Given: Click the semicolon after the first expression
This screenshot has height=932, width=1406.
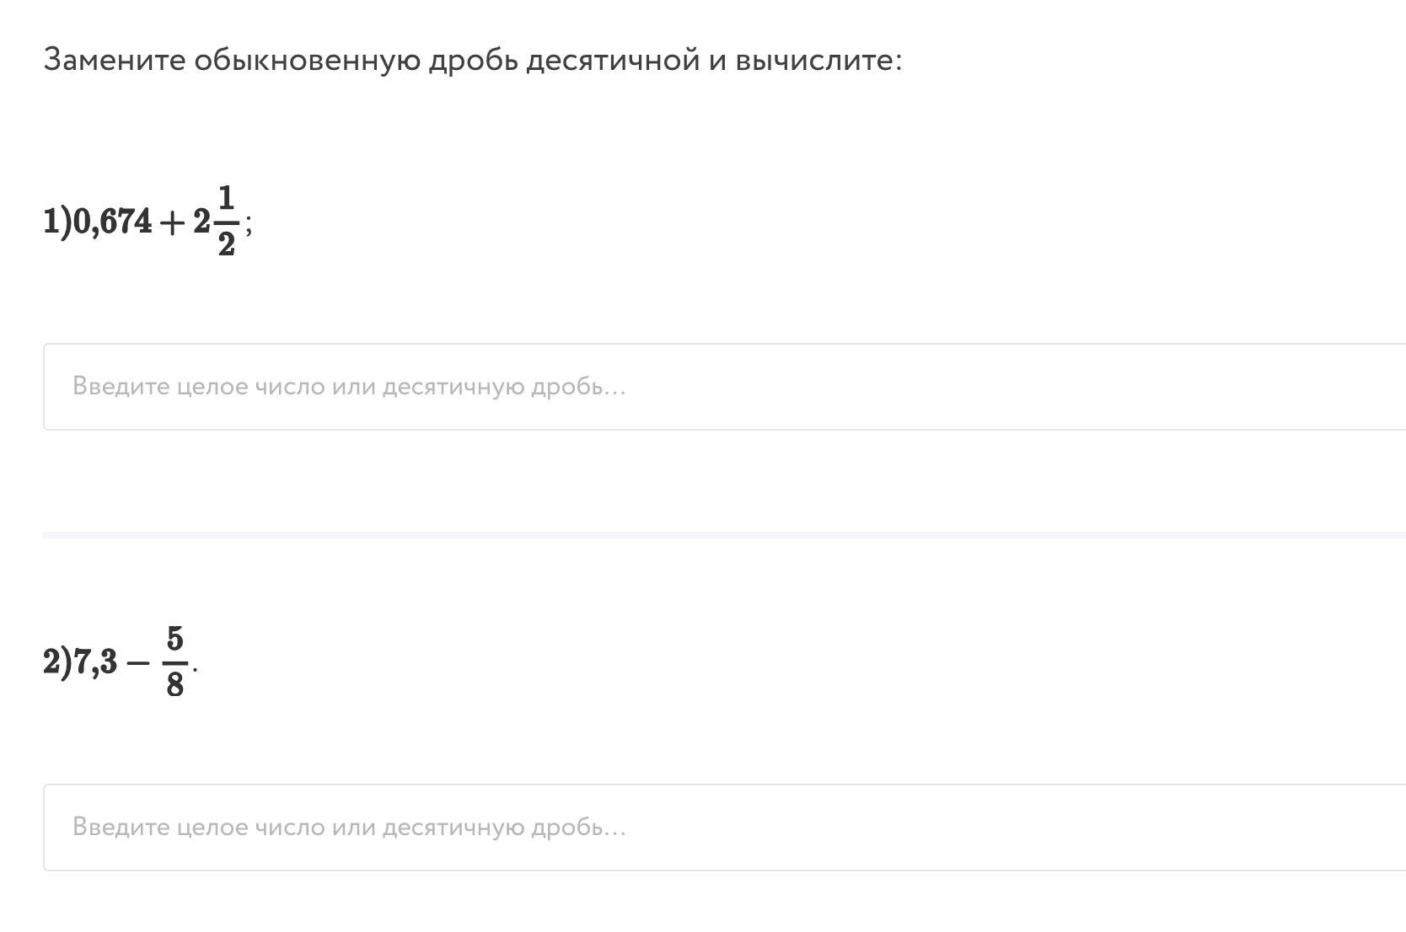Looking at the screenshot, I should click(x=249, y=226).
